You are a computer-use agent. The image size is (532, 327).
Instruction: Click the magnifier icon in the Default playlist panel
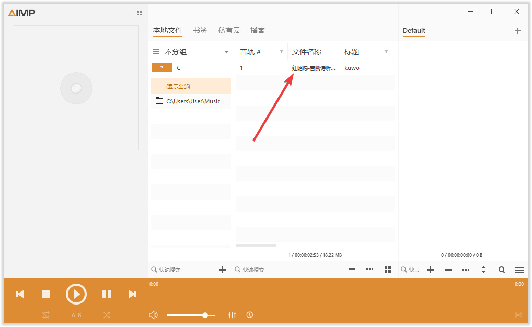coord(501,270)
